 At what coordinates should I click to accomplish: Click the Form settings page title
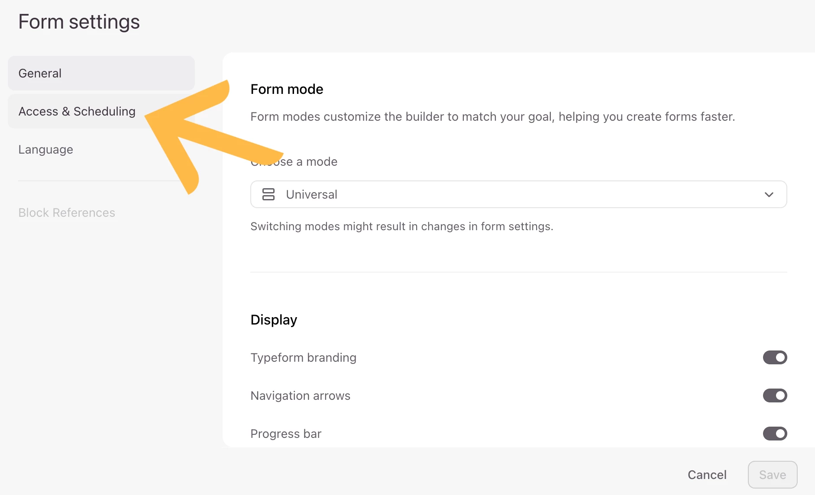coord(79,22)
